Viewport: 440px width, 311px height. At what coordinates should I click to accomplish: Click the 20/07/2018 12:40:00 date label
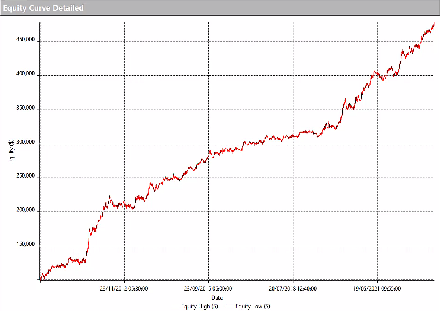tap(293, 289)
